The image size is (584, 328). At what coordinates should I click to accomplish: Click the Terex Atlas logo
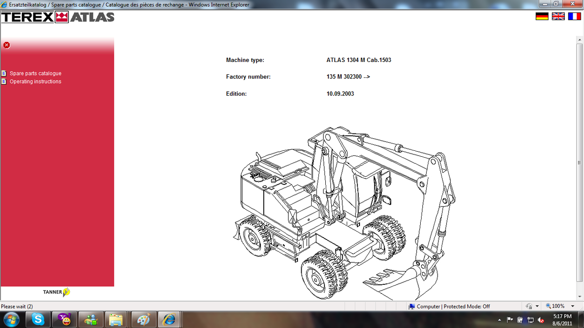point(57,17)
